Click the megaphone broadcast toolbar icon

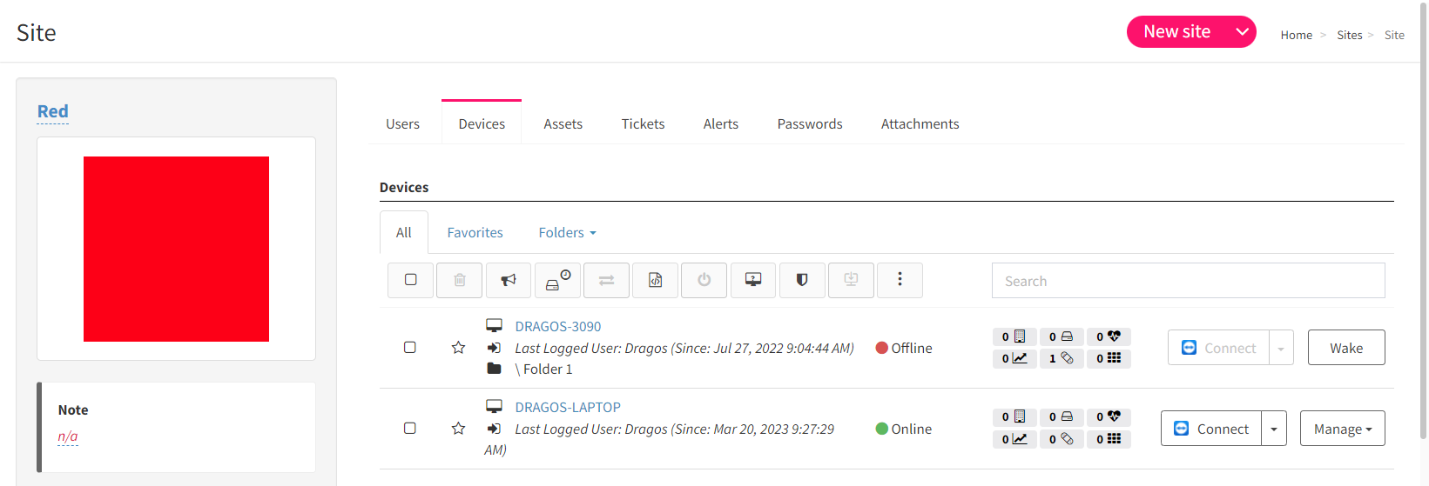tap(509, 280)
